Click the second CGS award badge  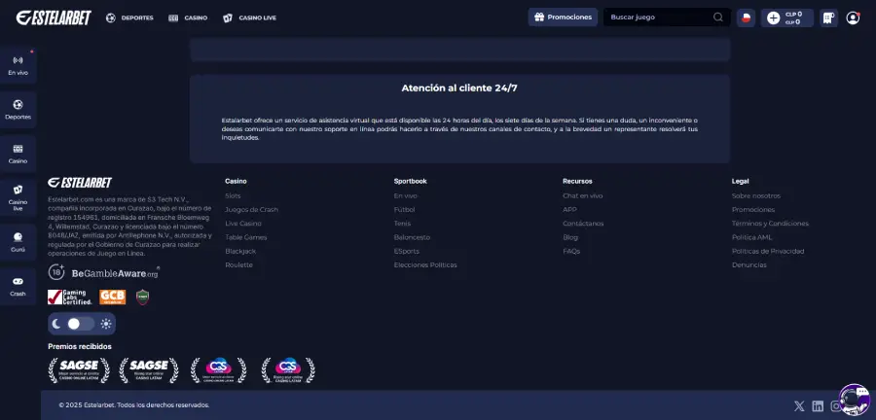[x=288, y=370]
